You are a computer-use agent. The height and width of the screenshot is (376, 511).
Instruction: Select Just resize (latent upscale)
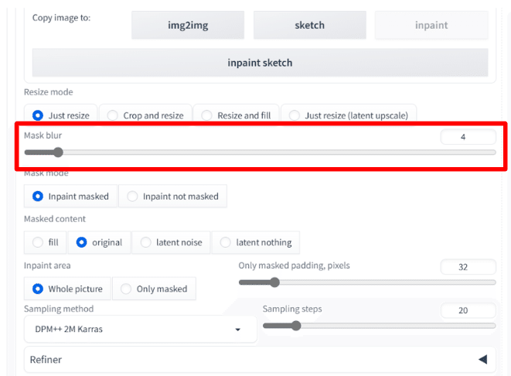pos(349,115)
